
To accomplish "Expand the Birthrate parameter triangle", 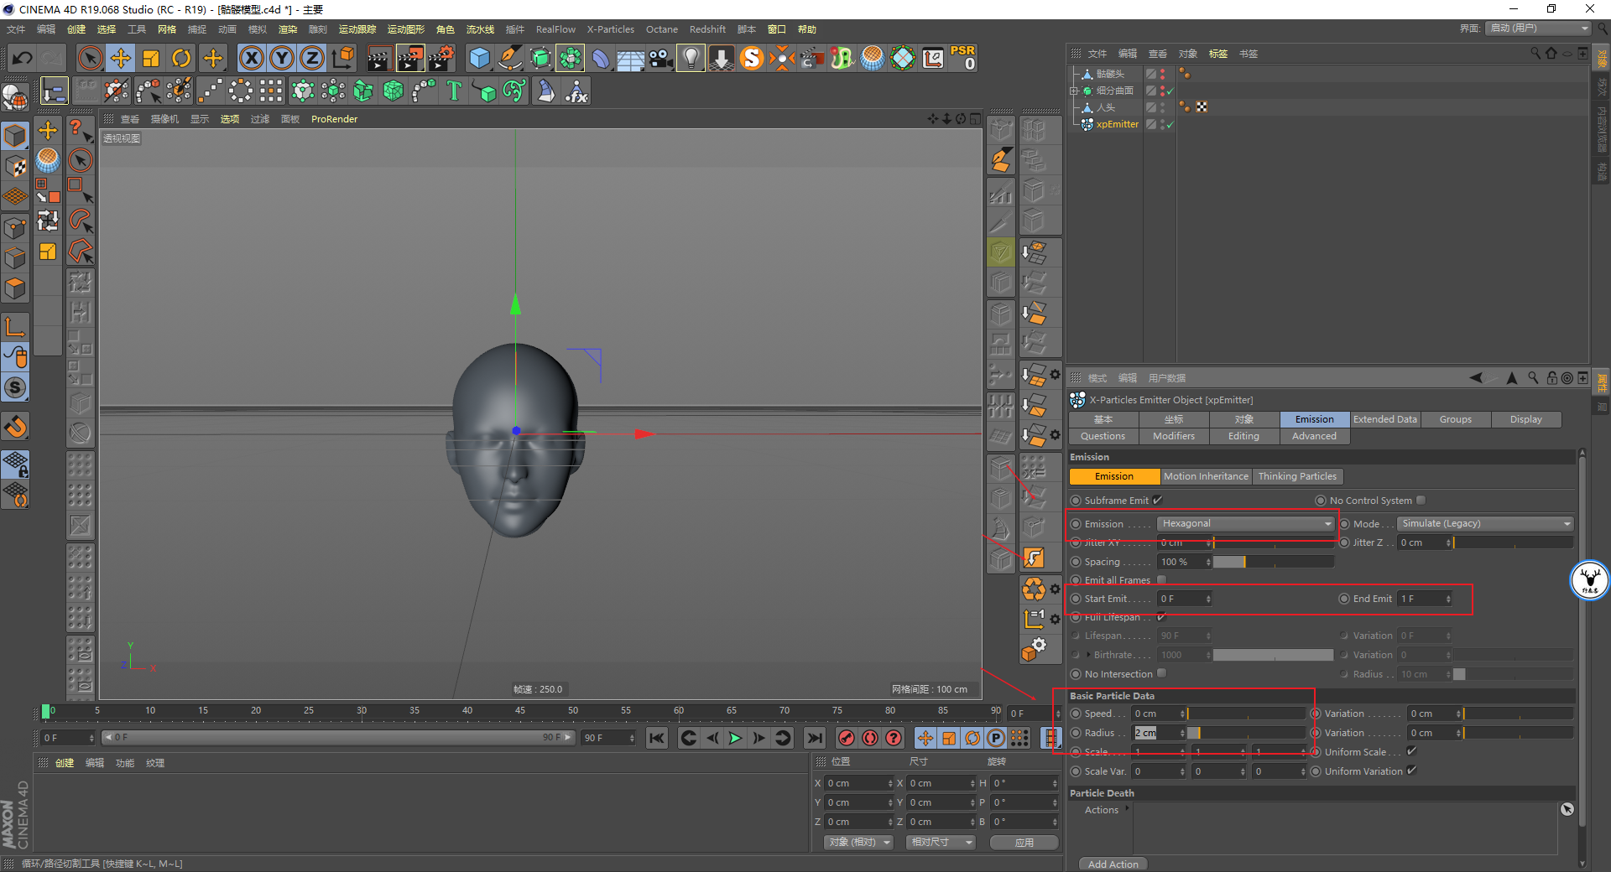I will point(1089,655).
